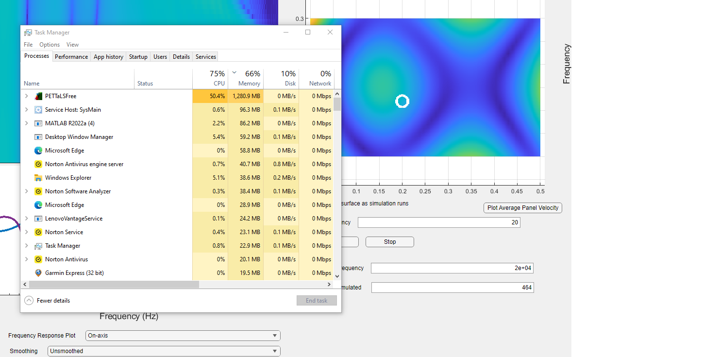The width and height of the screenshot is (703, 357).
Task: Open the Frequency Response Plot dropdown
Action: (x=183, y=336)
